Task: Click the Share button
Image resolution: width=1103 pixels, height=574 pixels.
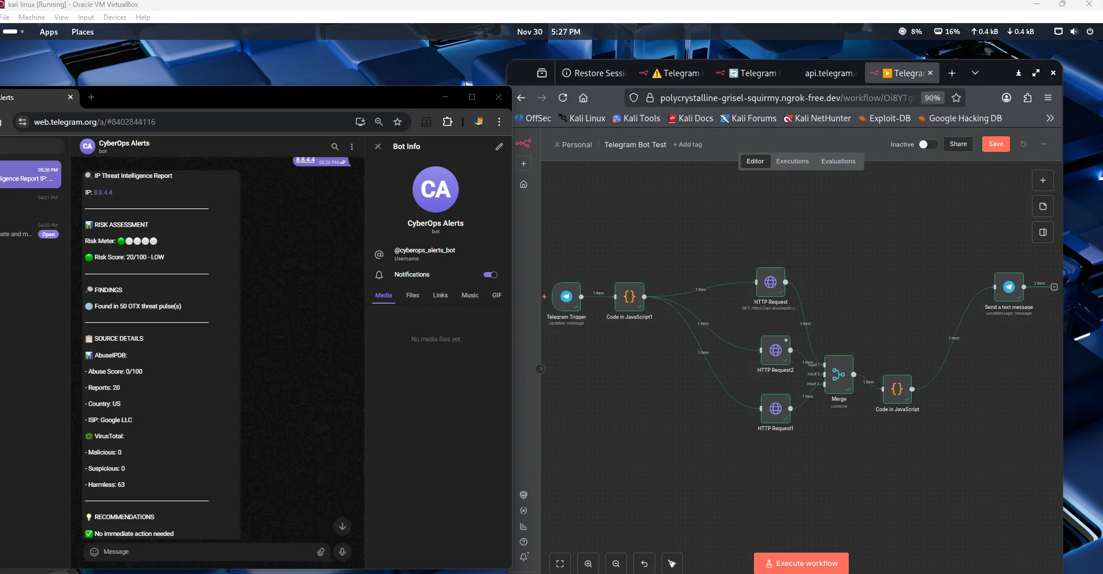Action: (x=958, y=144)
